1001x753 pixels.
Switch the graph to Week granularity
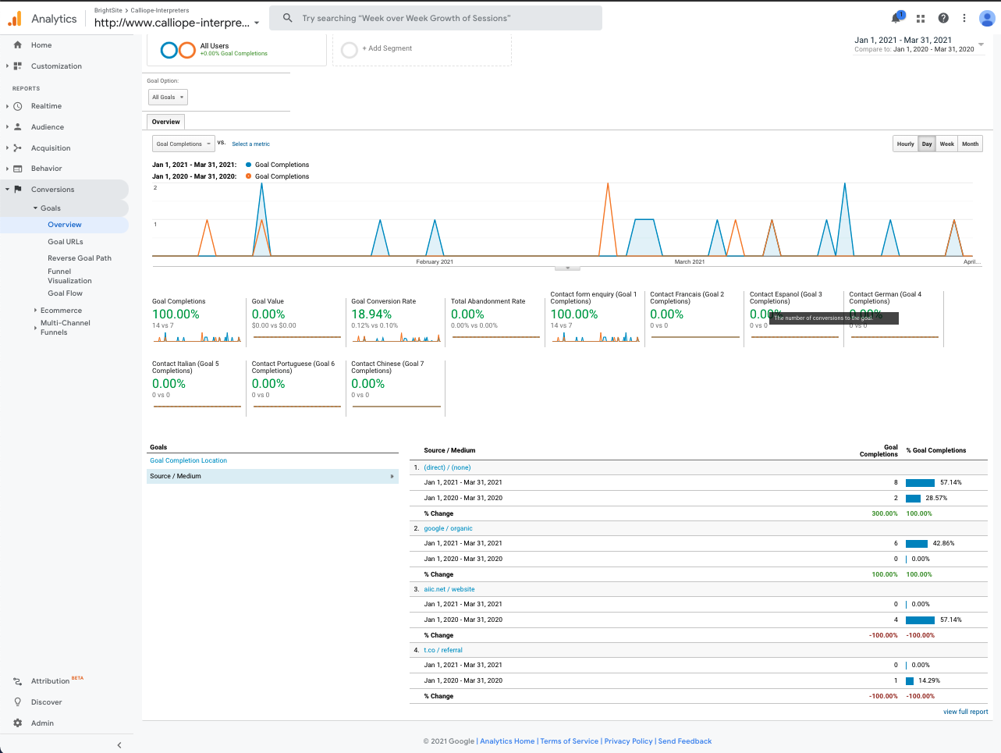tap(946, 144)
